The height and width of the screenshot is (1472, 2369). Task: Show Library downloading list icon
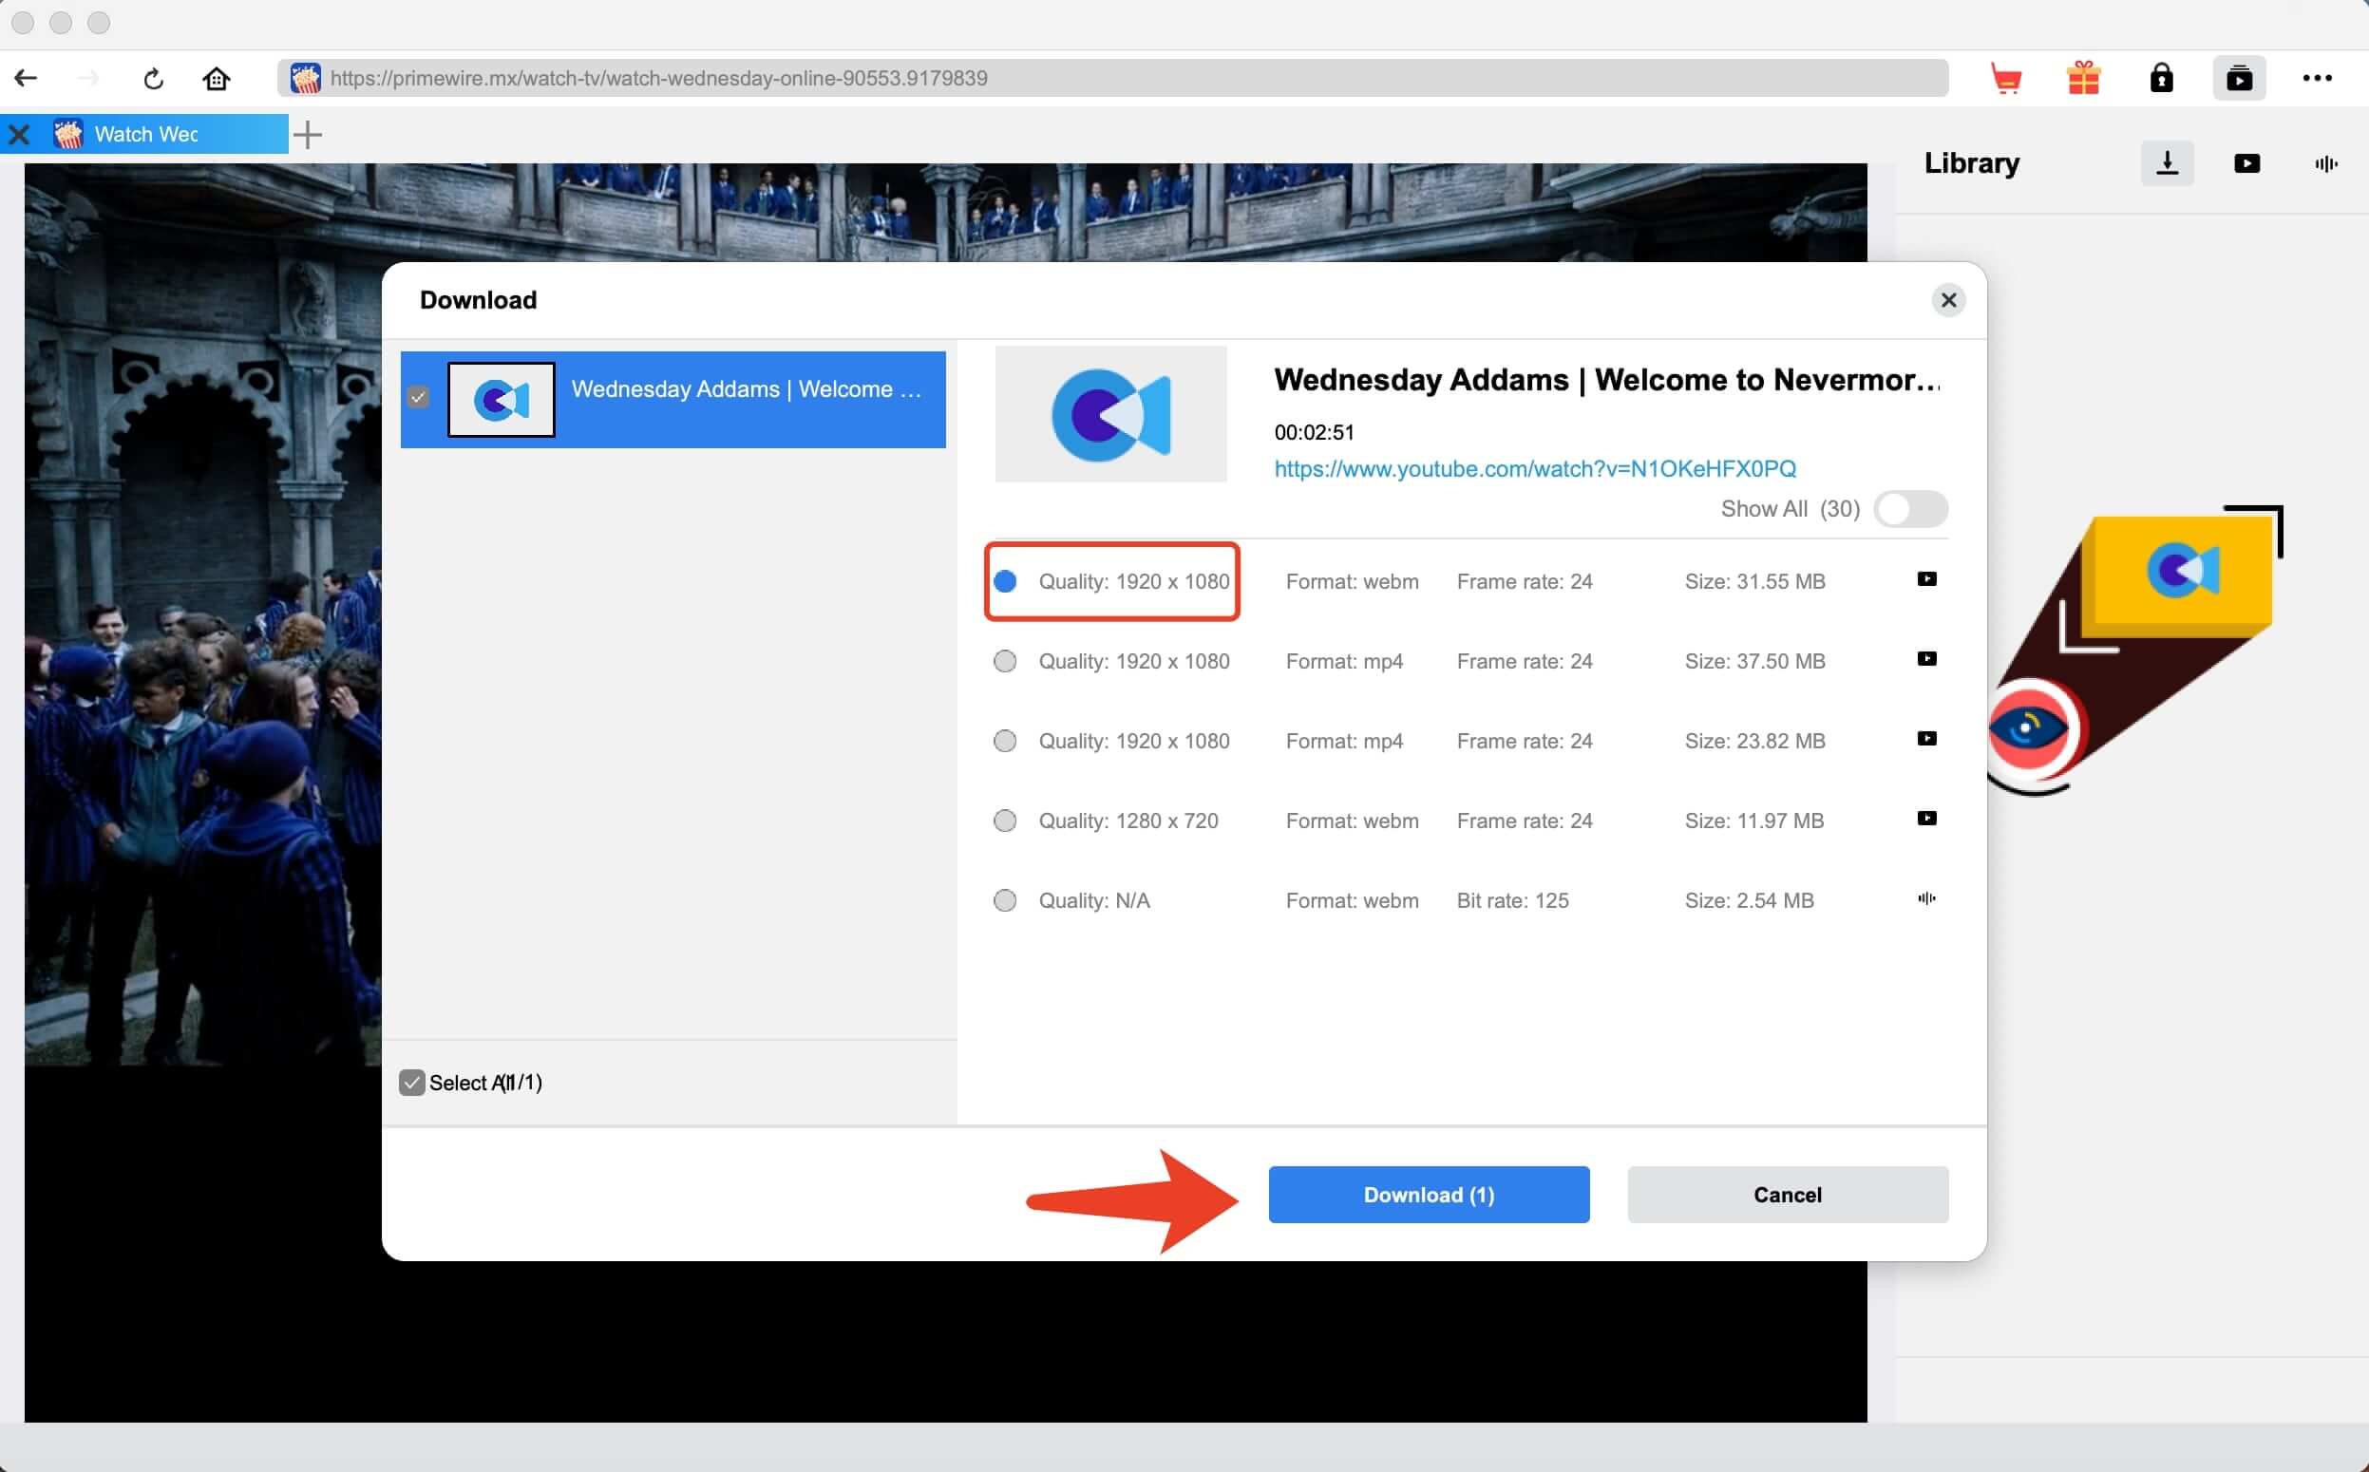2167,162
